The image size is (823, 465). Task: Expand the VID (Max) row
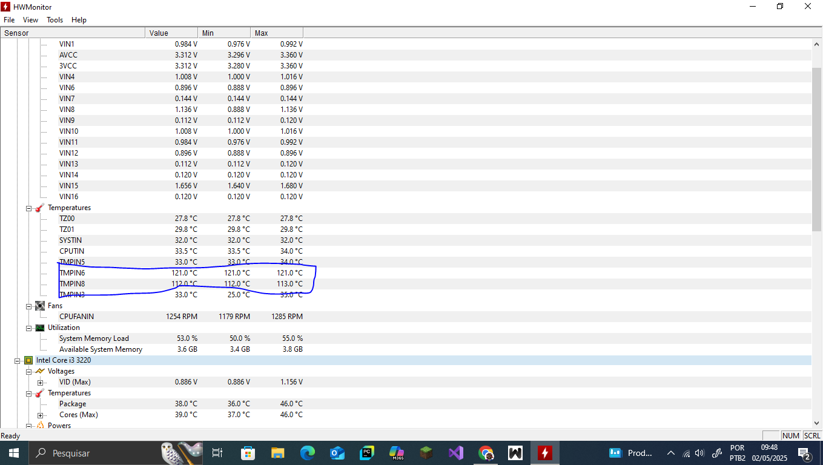point(40,382)
